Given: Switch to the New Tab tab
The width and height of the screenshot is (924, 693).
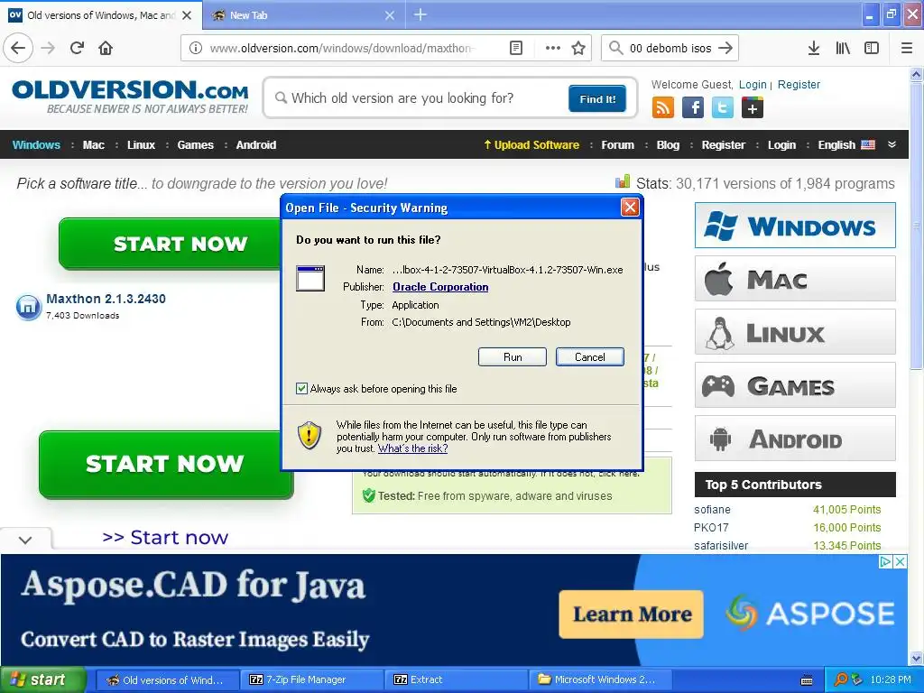Looking at the screenshot, I should tap(303, 15).
